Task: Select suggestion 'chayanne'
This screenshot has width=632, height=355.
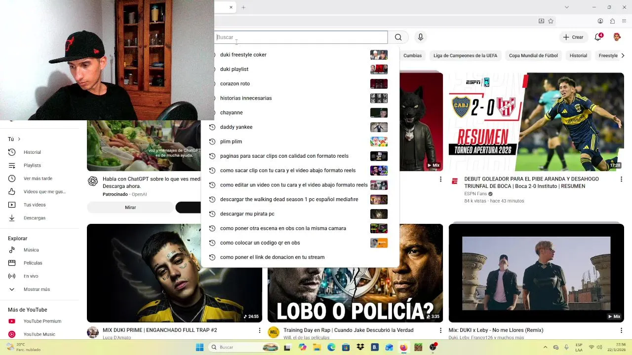Action: tap(300, 112)
